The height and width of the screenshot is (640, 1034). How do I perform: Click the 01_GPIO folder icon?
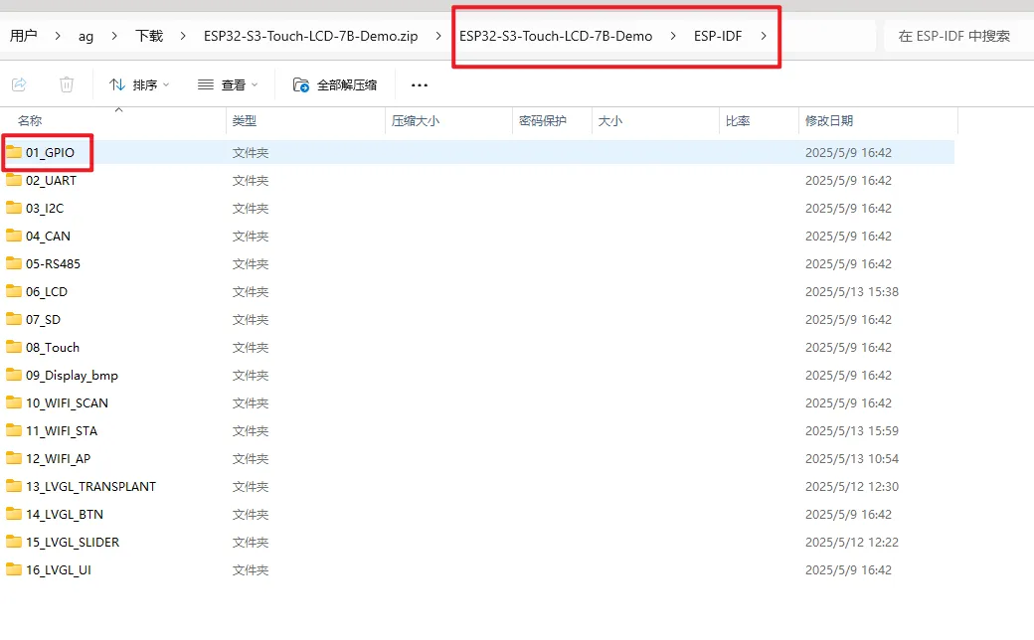(14, 153)
